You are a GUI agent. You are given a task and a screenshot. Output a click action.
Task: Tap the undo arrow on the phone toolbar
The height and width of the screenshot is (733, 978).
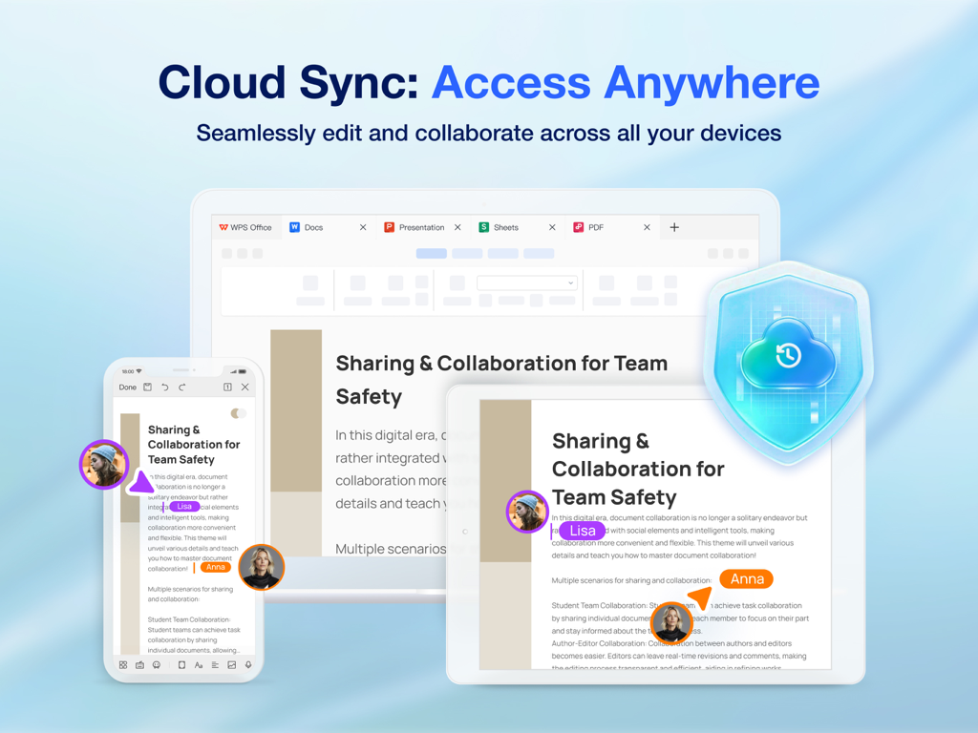pyautogui.click(x=165, y=387)
